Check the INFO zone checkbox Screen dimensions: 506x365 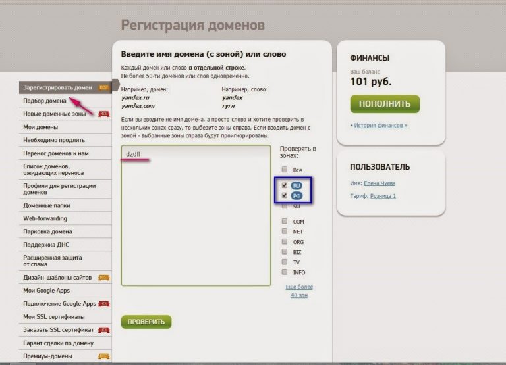[285, 272]
